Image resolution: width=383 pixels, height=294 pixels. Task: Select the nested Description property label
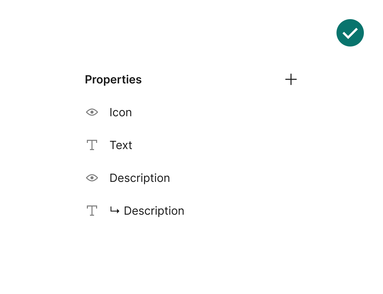[x=154, y=211]
